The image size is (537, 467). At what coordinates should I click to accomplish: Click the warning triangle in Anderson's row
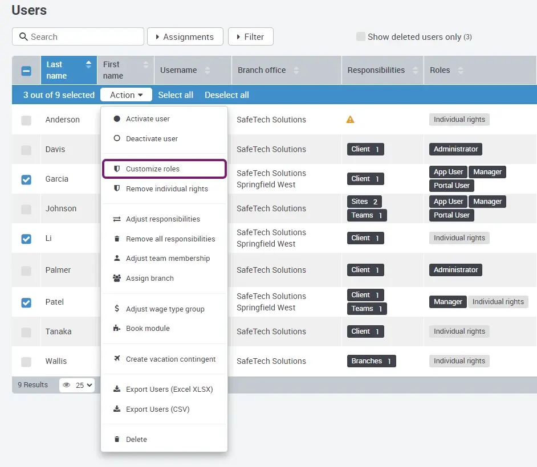350,120
